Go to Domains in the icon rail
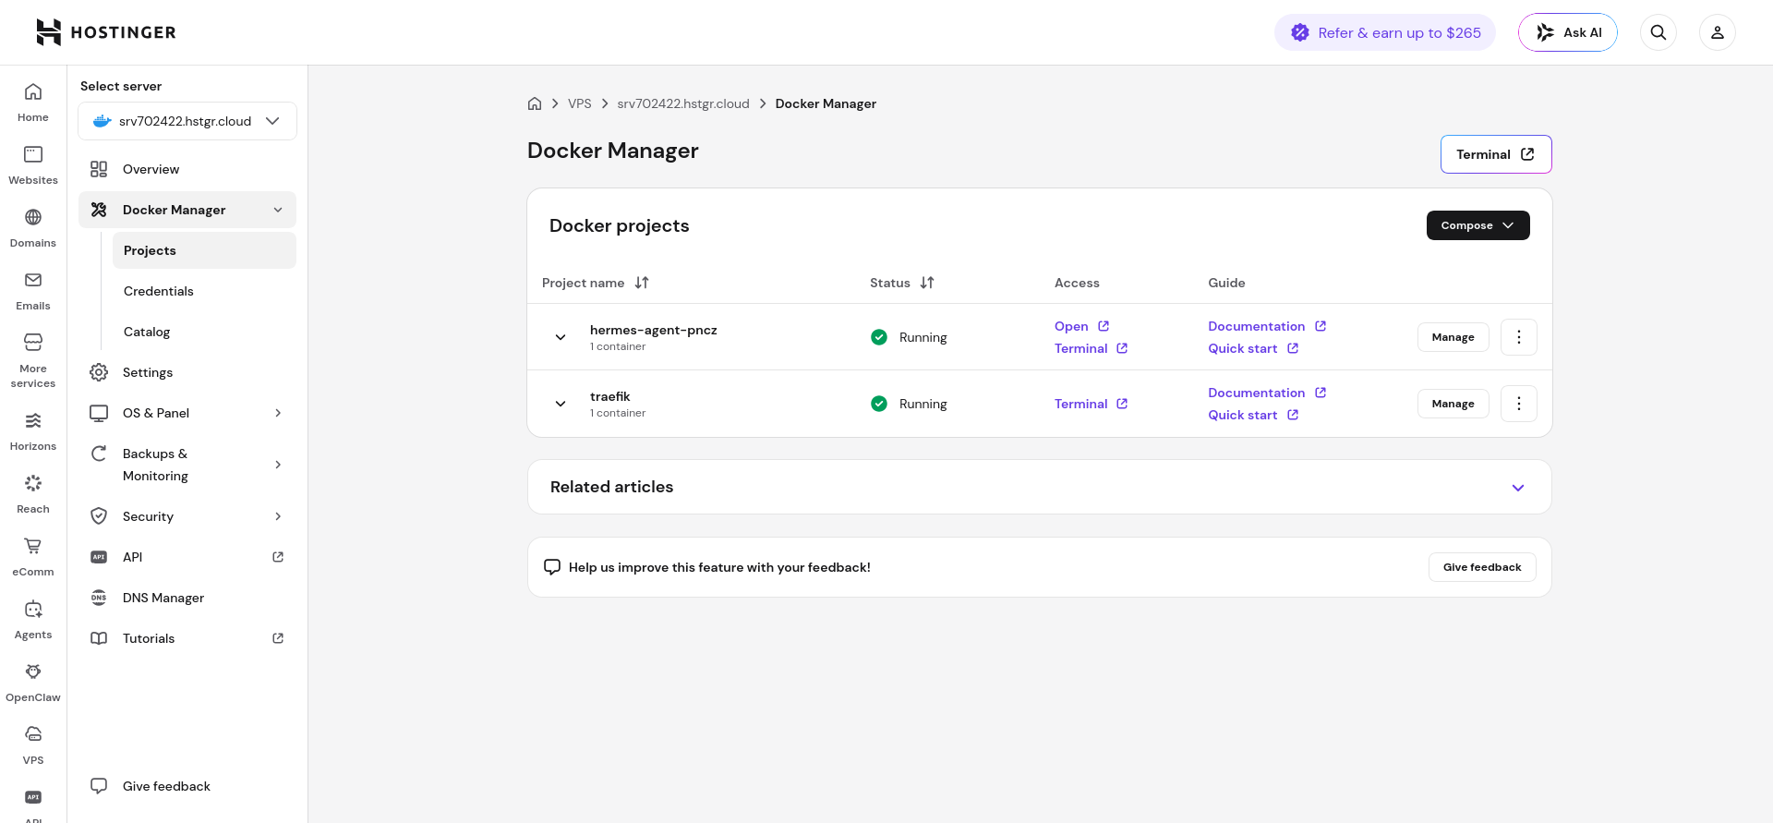 [33, 228]
